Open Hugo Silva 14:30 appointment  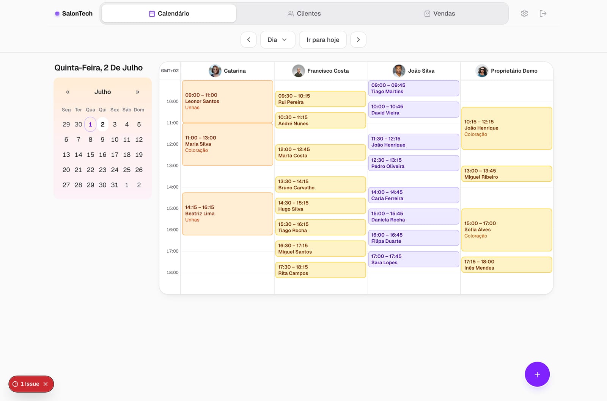[x=321, y=206]
